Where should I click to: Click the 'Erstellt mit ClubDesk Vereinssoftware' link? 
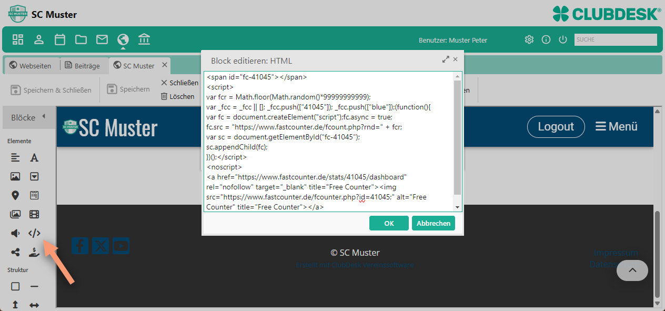[355, 265]
